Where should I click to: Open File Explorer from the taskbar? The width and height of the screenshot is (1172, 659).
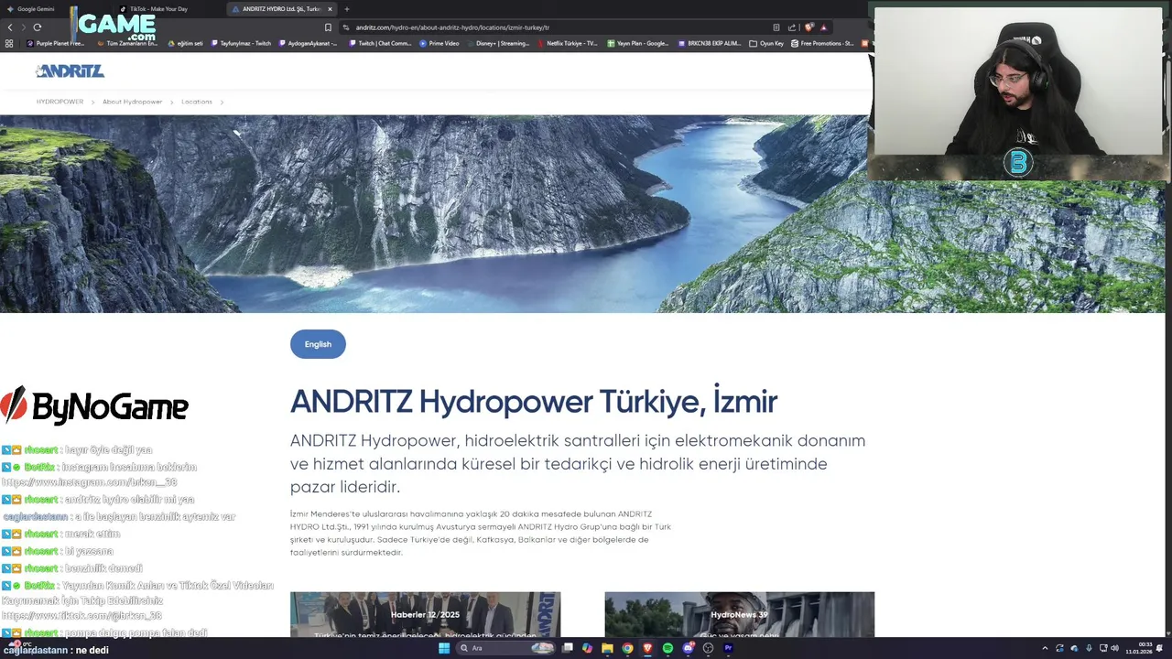607,648
